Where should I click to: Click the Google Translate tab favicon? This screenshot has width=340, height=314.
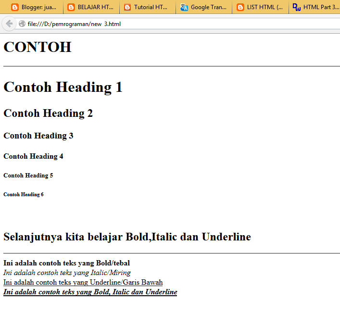[185, 7]
